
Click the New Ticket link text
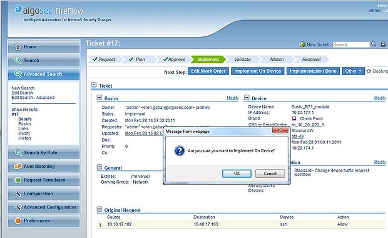(318, 44)
